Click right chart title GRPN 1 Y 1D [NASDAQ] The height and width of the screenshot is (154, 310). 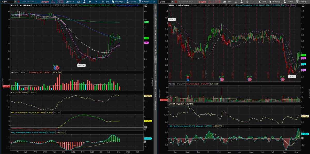(178, 5)
